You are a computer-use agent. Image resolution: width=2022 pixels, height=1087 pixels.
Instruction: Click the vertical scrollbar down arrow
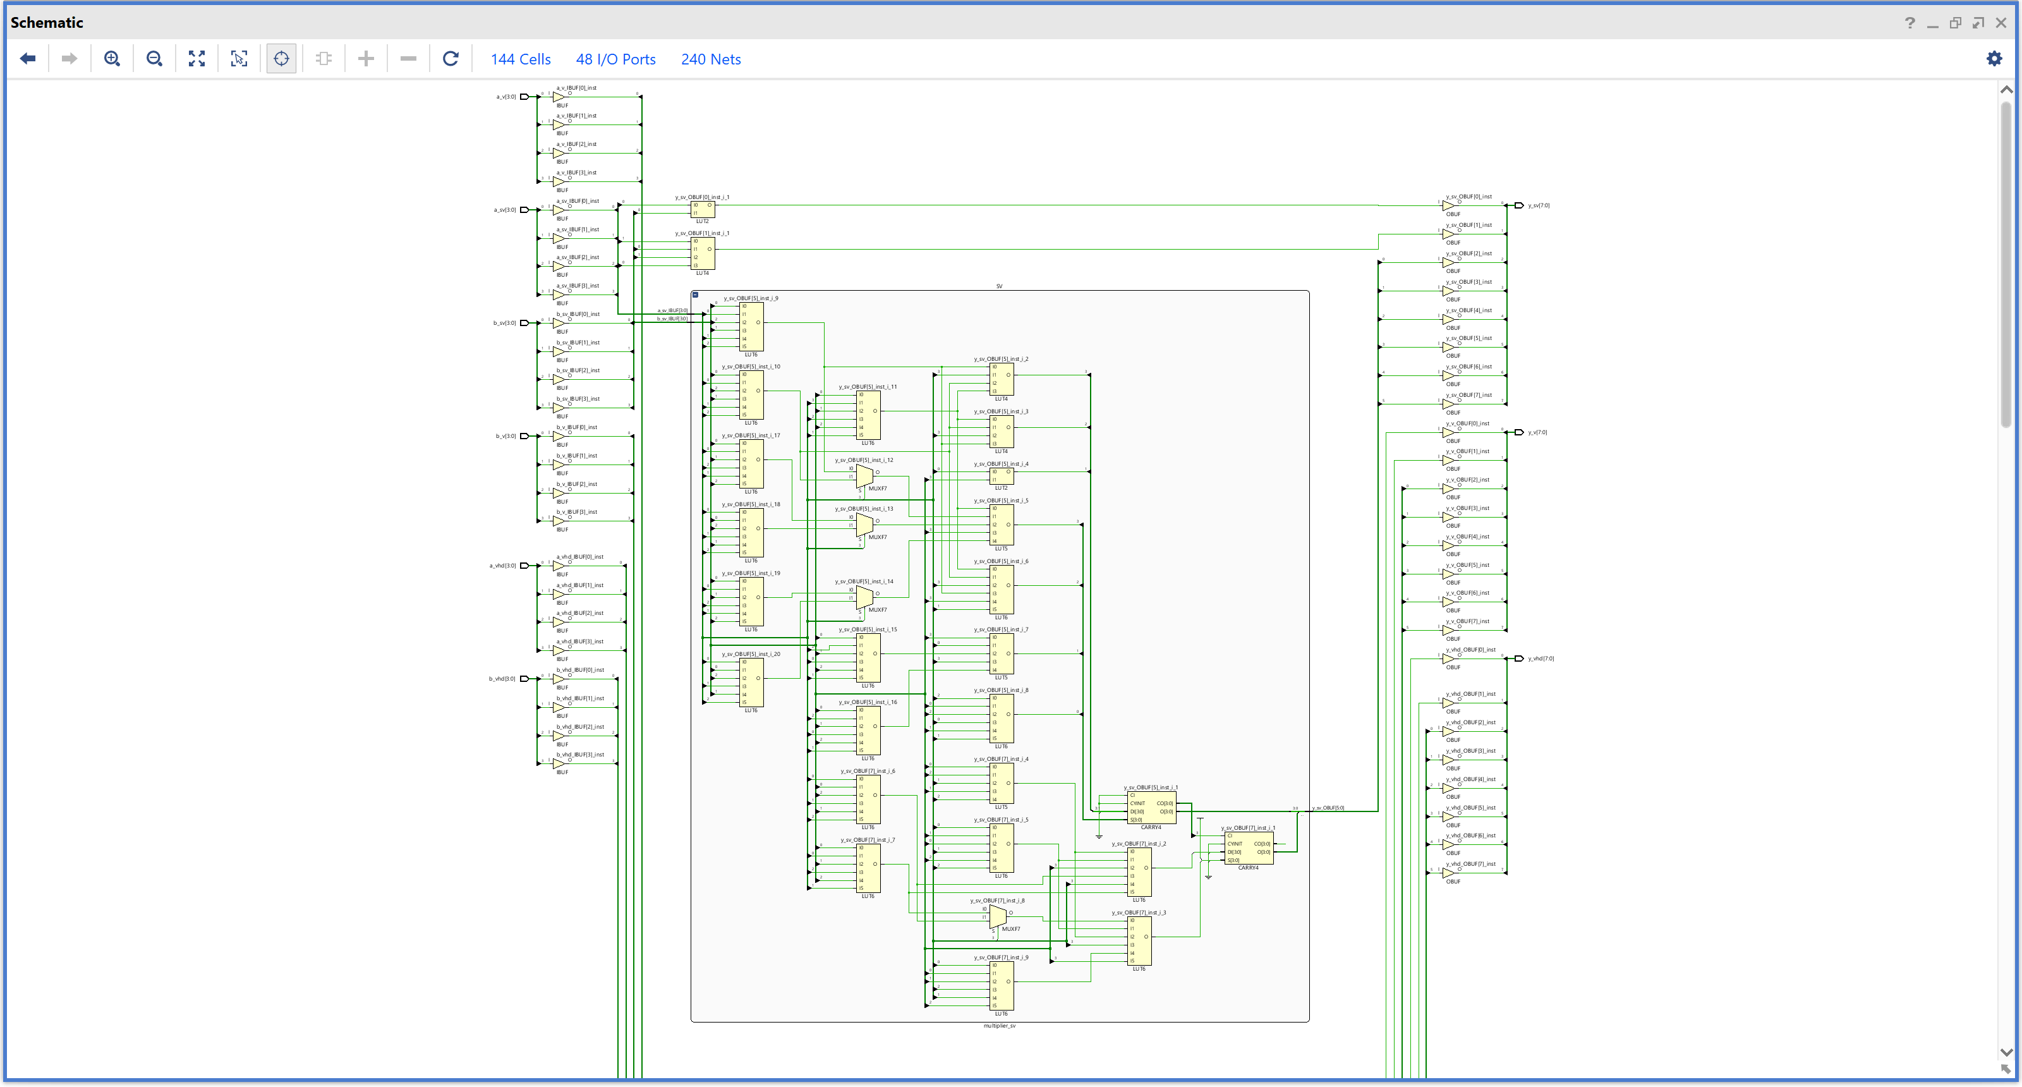pos(2006,1052)
